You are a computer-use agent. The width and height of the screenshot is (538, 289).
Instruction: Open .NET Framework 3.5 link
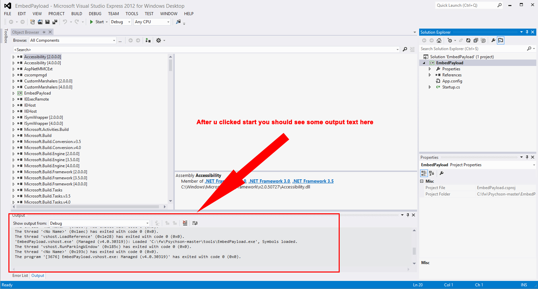[x=313, y=181]
